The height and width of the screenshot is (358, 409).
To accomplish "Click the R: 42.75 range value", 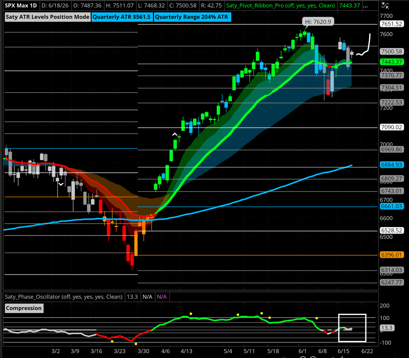I will click(x=211, y=6).
